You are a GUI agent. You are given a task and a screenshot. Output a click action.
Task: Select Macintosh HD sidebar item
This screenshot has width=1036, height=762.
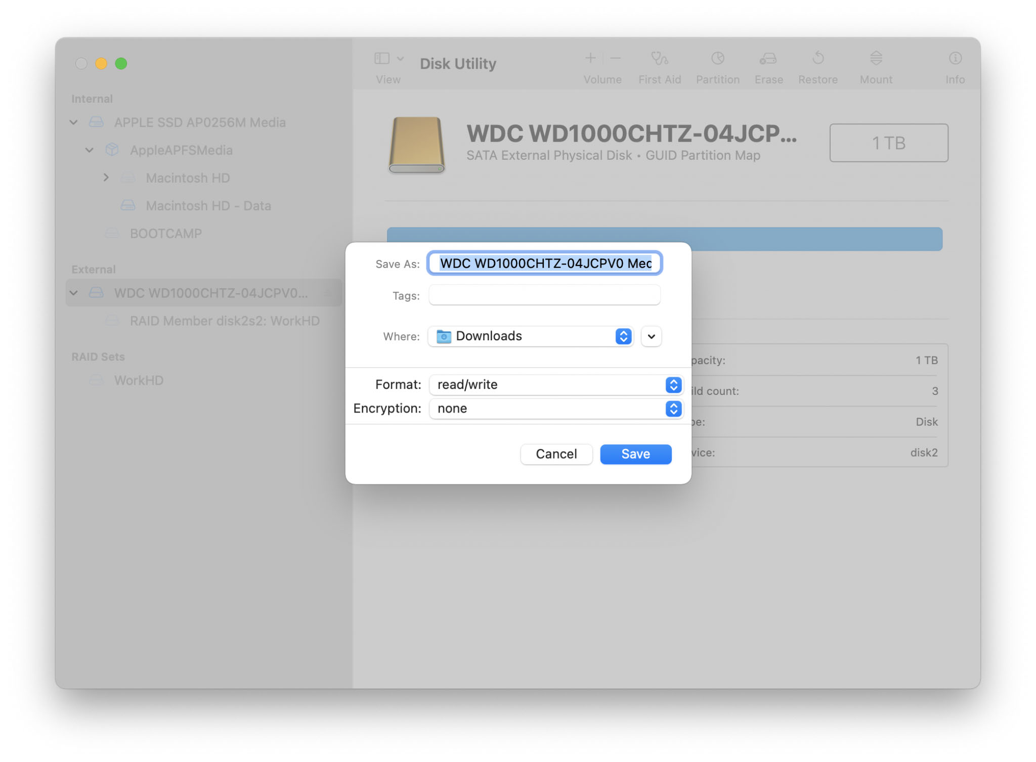188,177
